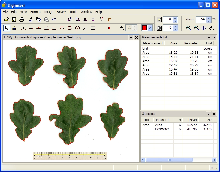220x172 pixels.
Task: Click the Zoom In magnifier icon
Action: click(x=188, y=28)
